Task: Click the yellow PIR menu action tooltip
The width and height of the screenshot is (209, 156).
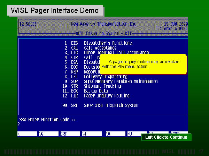Action: [x=143, y=64]
